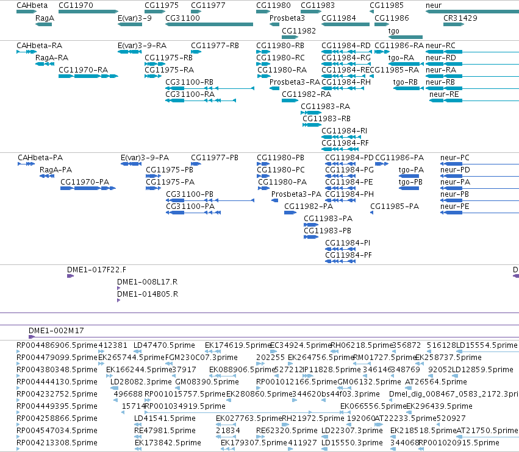
Task: Open the Prosbeta3 gene label
Action: click(x=287, y=18)
